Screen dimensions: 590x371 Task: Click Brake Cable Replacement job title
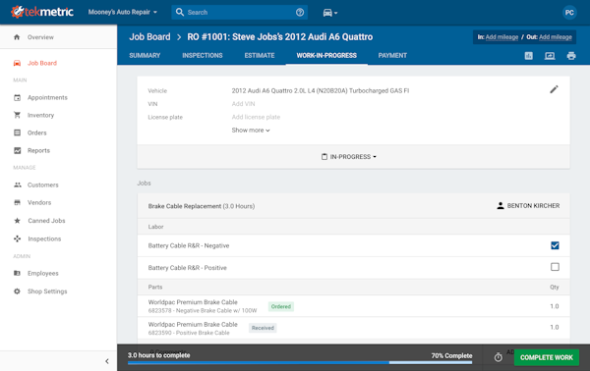185,206
